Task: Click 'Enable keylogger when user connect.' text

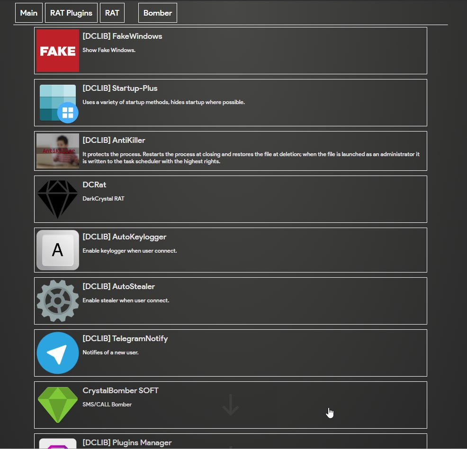Action: pos(130,251)
